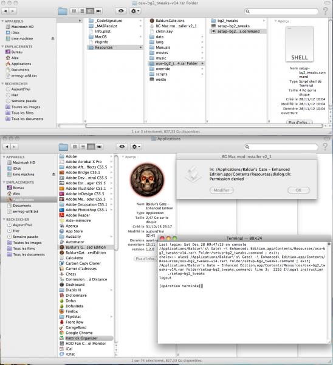The height and width of the screenshot is (365, 333).
Task: Click search field in Applications window
Action: tap(281, 147)
